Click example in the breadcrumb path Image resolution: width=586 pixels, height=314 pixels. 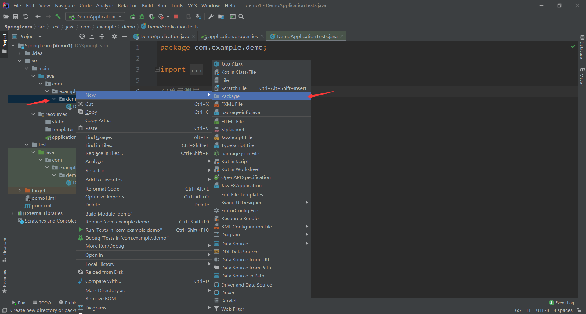(106, 27)
